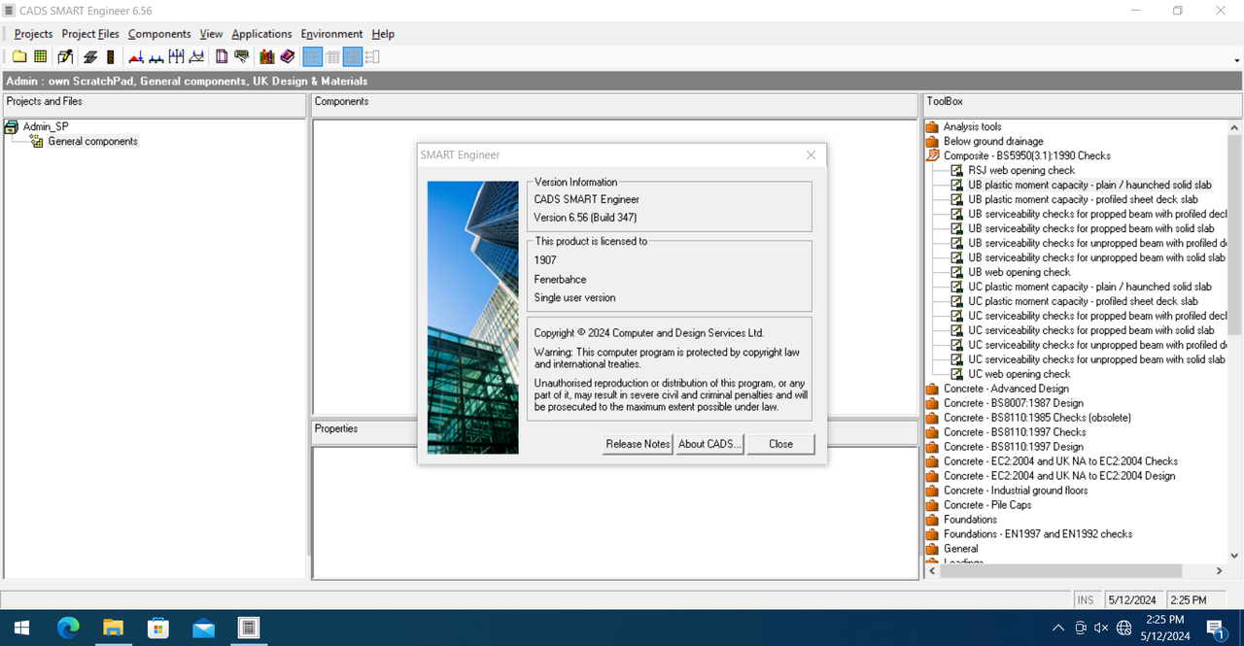Click the muted volume icon in system tray
Screen dimensions: 1244x646
pyautogui.click(x=1102, y=629)
